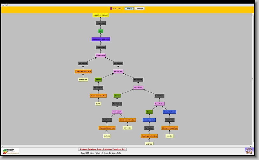
Task: Click the Database Systems Laboratory logo
Action: 11,151
